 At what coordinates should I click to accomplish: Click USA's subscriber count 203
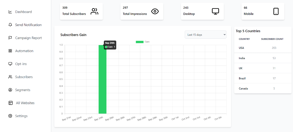274,48
